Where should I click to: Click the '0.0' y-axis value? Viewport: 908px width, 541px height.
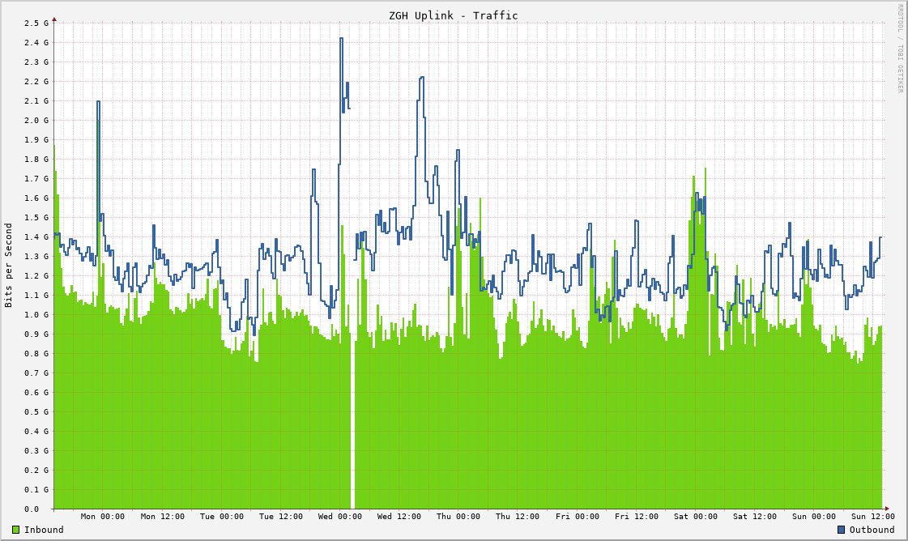(32, 509)
